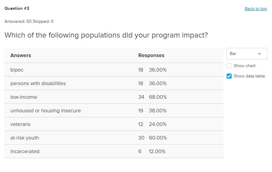This screenshot has width=272, height=172.
Task: Click the question title about populations impacted
Action: coord(106,35)
